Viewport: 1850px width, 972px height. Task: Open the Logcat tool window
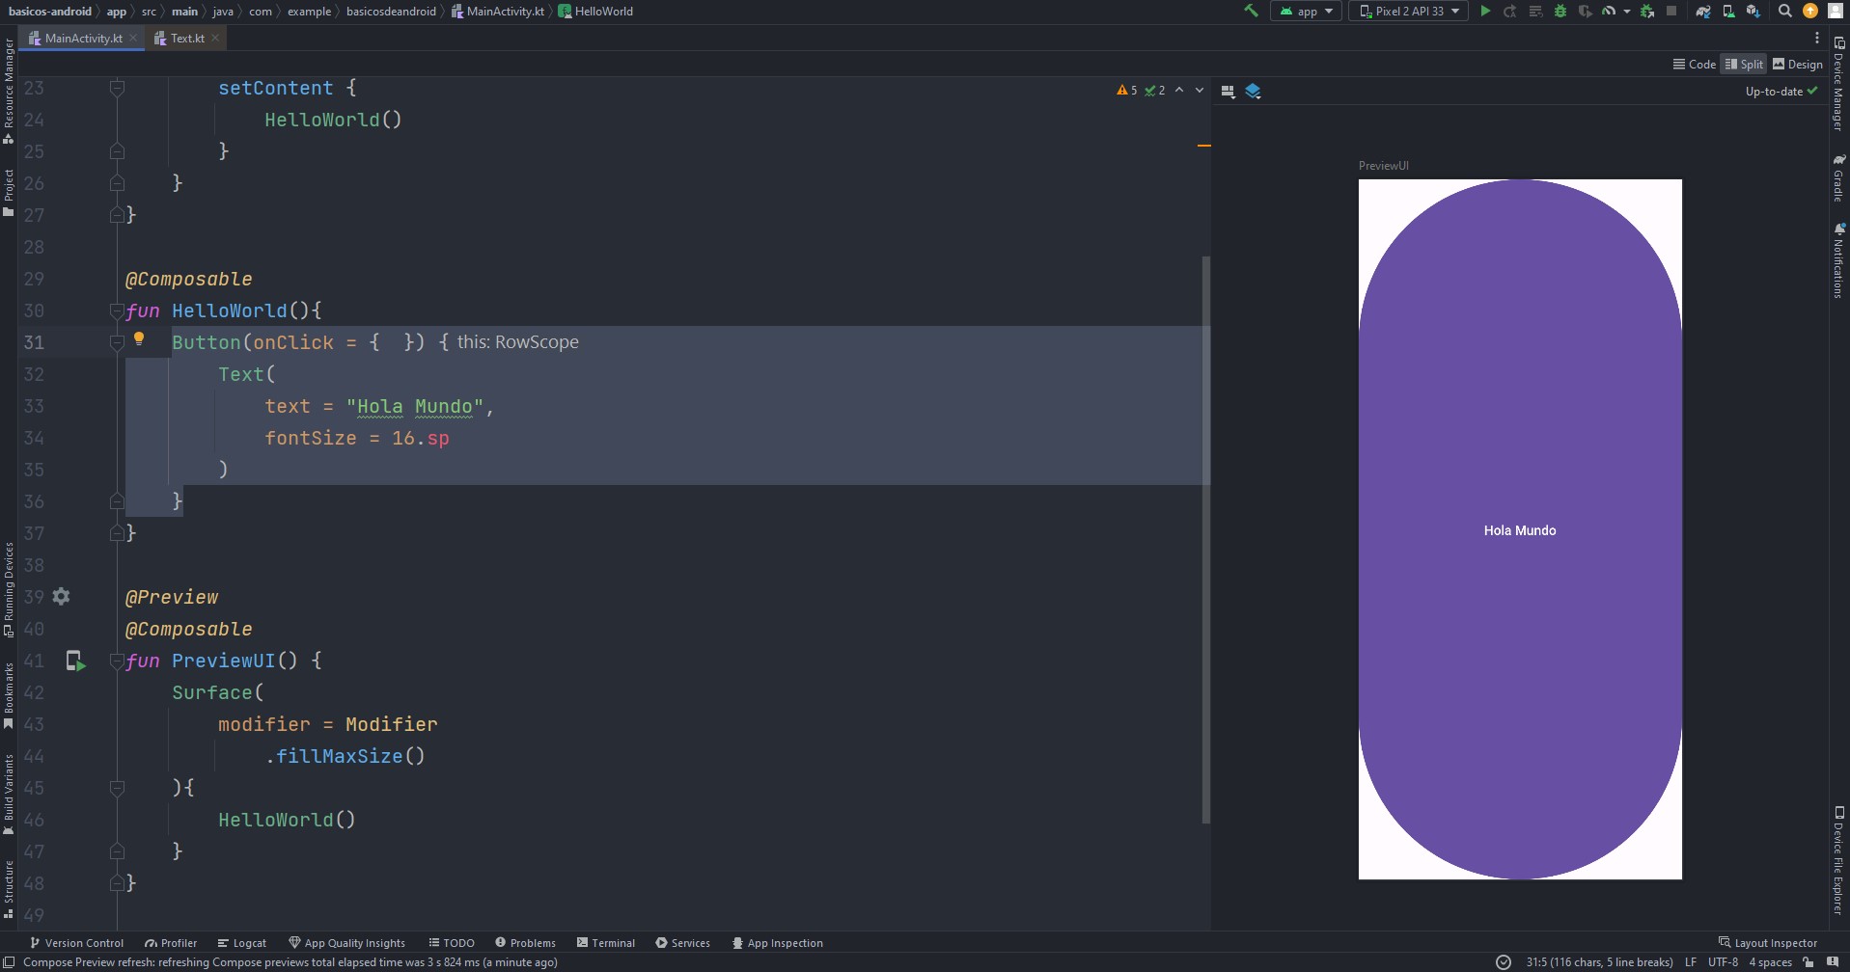pos(241,943)
